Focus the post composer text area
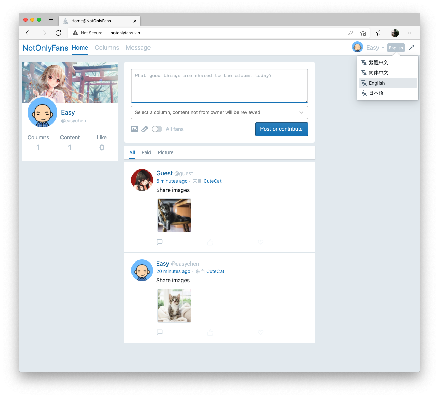Image resolution: width=439 pixels, height=397 pixels. (219, 86)
